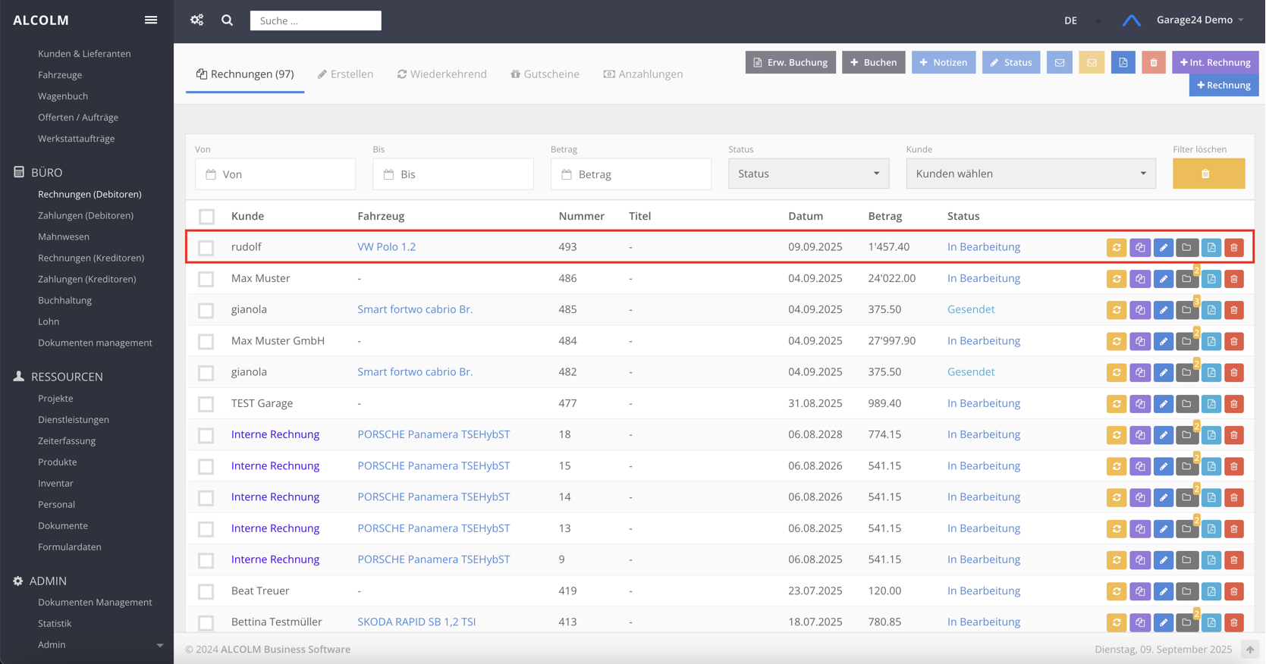Click the yellow envelope icon in top toolbar
Screen dimensions: 1266x664
point(1092,62)
